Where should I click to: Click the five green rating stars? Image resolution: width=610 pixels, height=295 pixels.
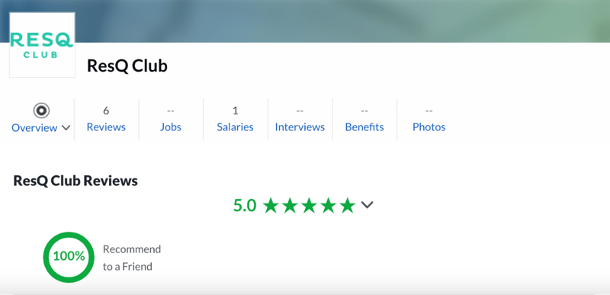(x=309, y=206)
